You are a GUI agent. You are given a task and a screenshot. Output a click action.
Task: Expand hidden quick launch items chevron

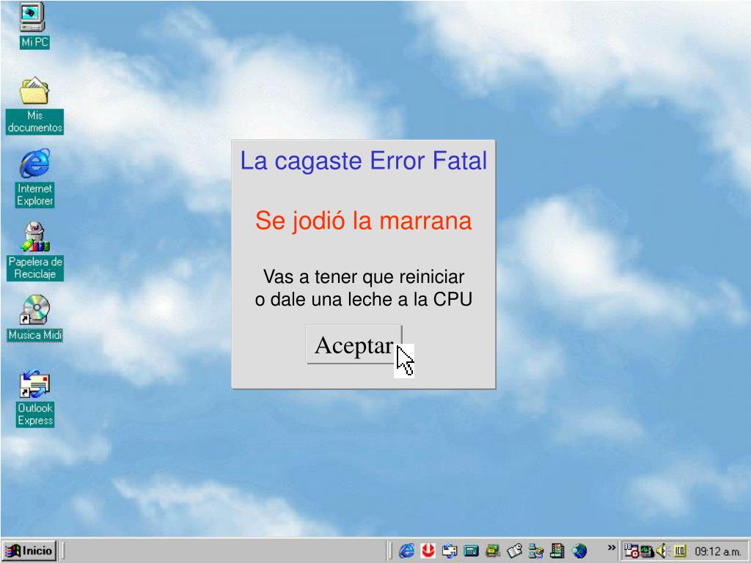coord(611,548)
